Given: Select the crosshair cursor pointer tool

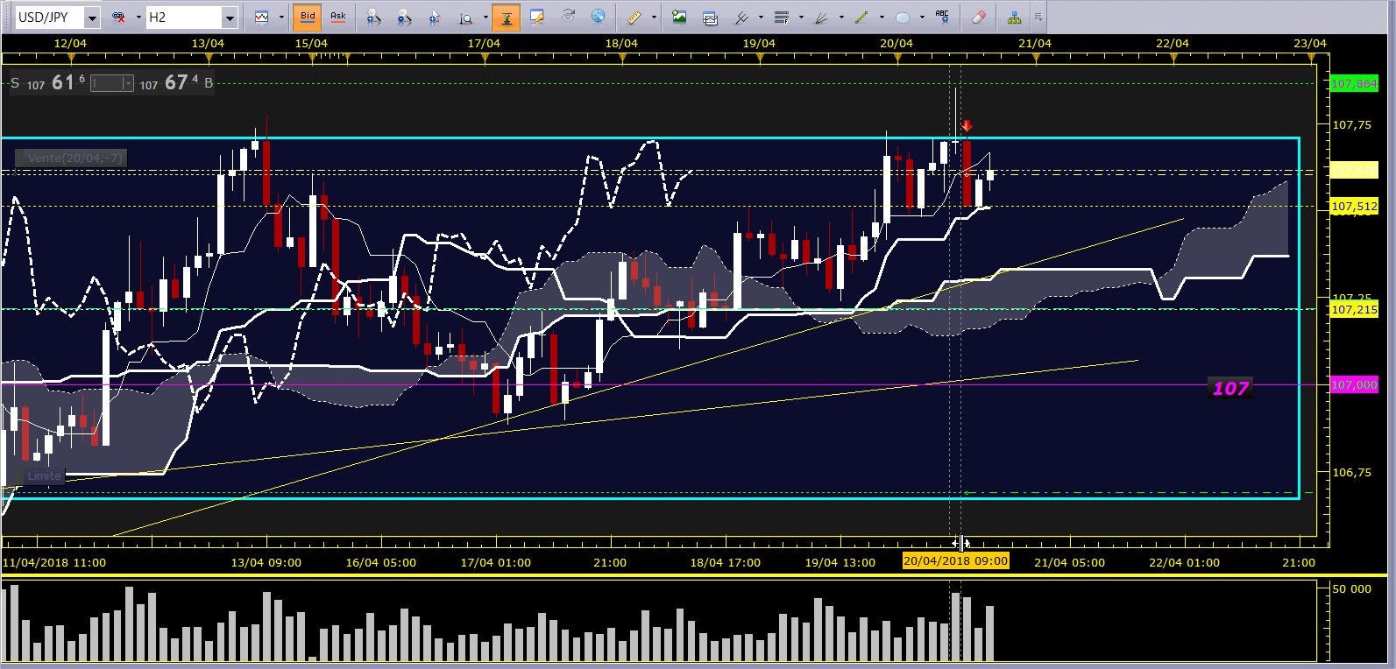Looking at the screenshot, I should coord(434,18).
